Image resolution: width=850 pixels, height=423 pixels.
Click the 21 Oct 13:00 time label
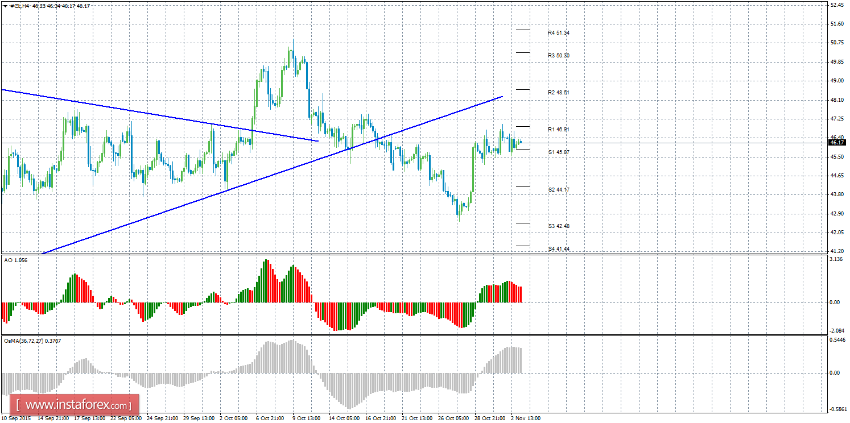click(x=416, y=418)
